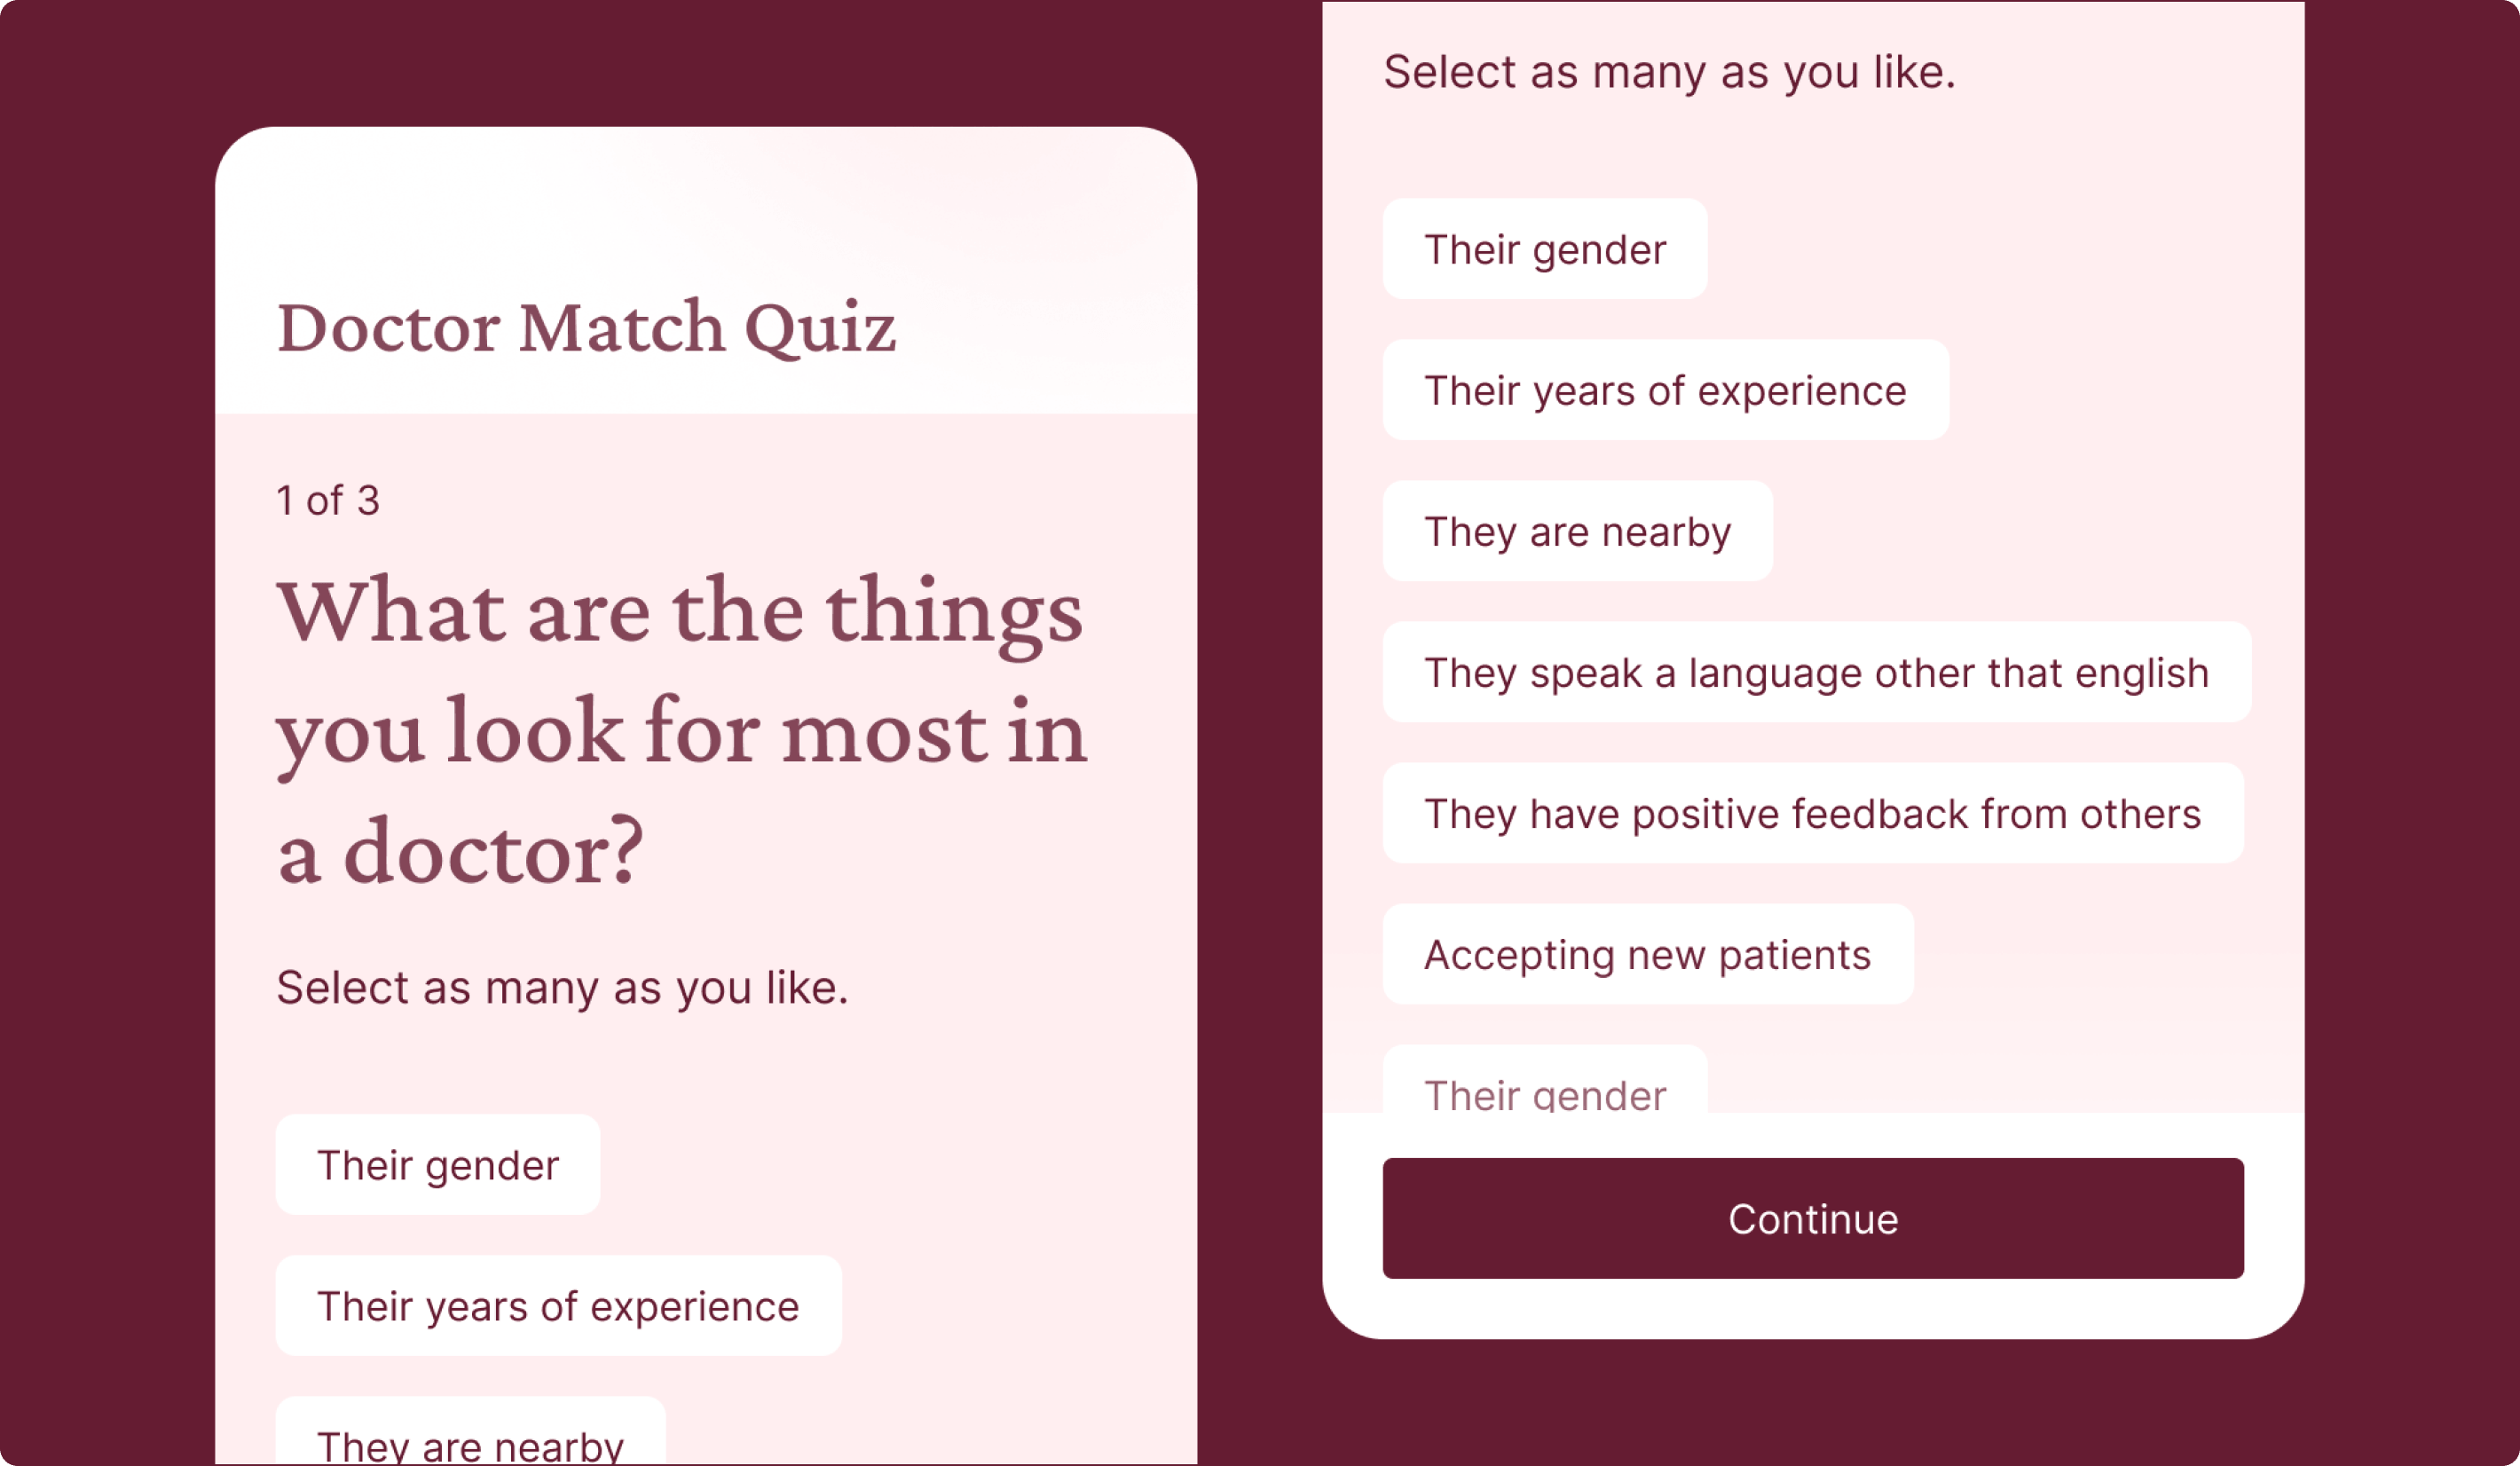Toggle the "Accepting new patients" option
Viewport: 2520px width, 1466px height.
tap(1647, 954)
